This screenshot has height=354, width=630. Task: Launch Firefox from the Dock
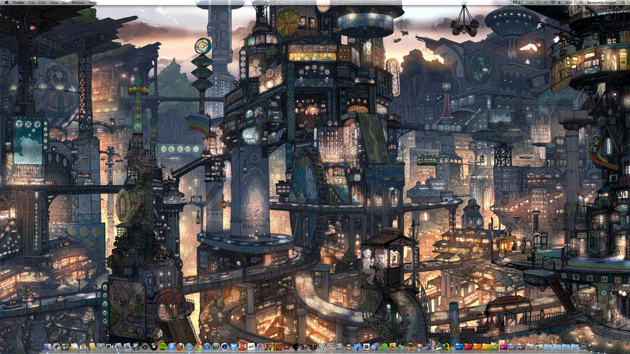tap(180, 347)
